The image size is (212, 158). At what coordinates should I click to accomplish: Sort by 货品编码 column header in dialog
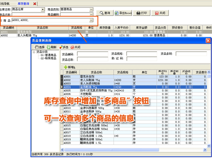pyautogui.click(x=71, y=72)
